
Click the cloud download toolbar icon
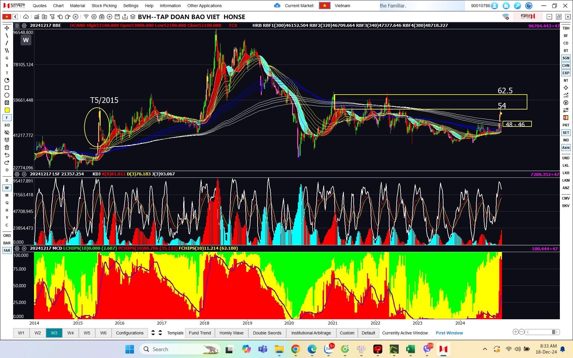(x=26, y=17)
